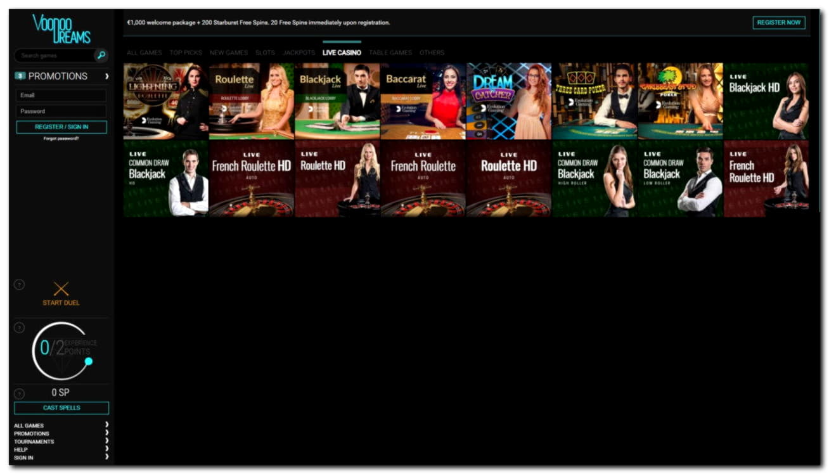Open the Roulette HD Auto game
Screen dimensions: 829x474
509,179
